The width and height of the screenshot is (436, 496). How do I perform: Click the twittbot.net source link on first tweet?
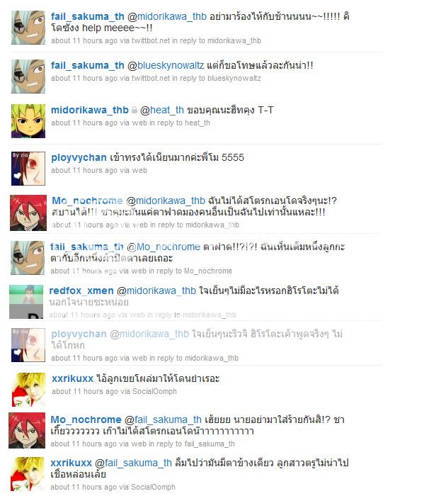click(151, 40)
